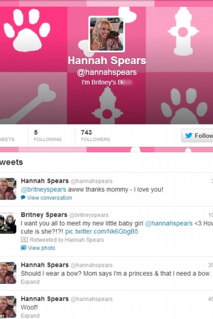Viewport: 213px width, 319px height.
Task: Open View photo link under Britney's tweet
Action: [x=41, y=248]
